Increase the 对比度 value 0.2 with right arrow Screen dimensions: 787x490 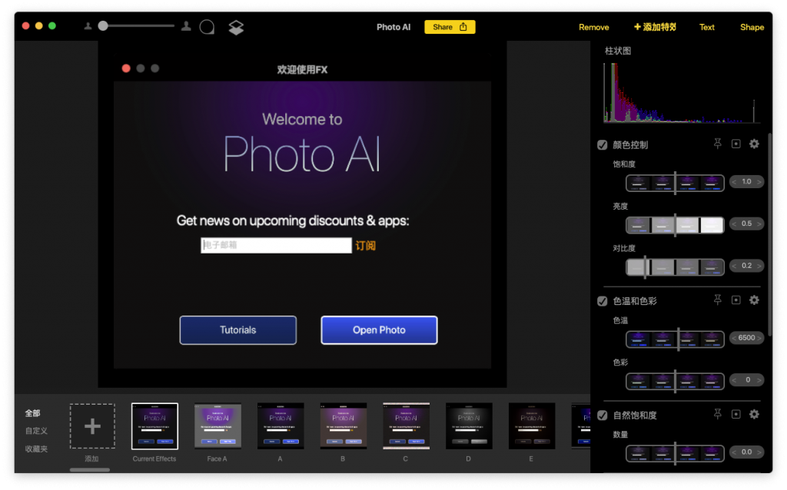(x=759, y=266)
